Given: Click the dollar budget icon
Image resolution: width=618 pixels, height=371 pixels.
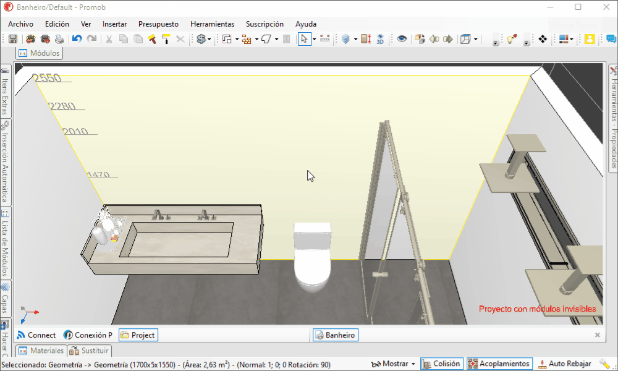Looking at the screenshot, I should pos(201,39).
